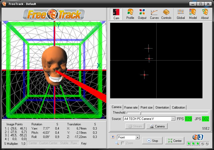The width and height of the screenshot is (214, 150).
Task: Open the Model settings icon
Action: [x=193, y=14]
